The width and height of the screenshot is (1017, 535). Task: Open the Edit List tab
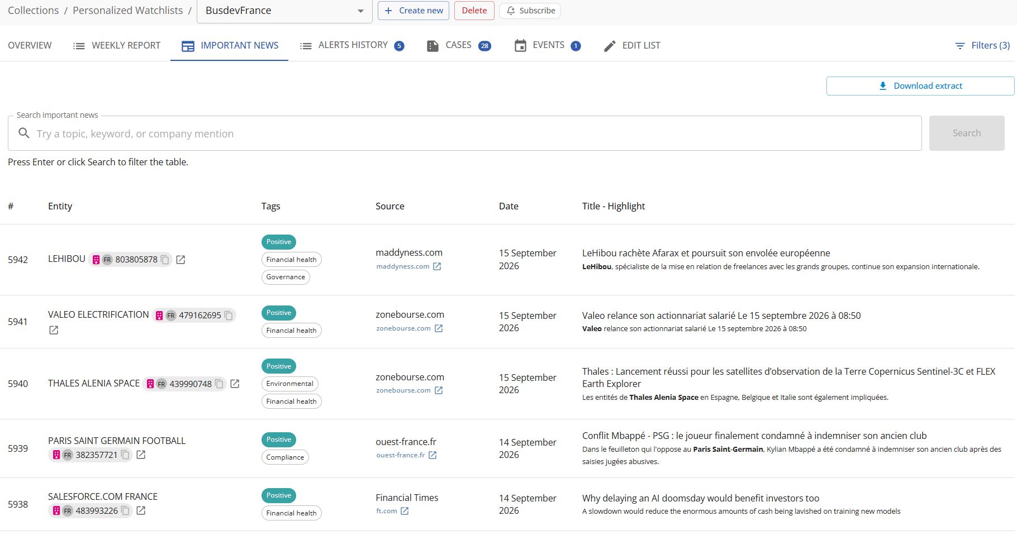[x=632, y=45]
